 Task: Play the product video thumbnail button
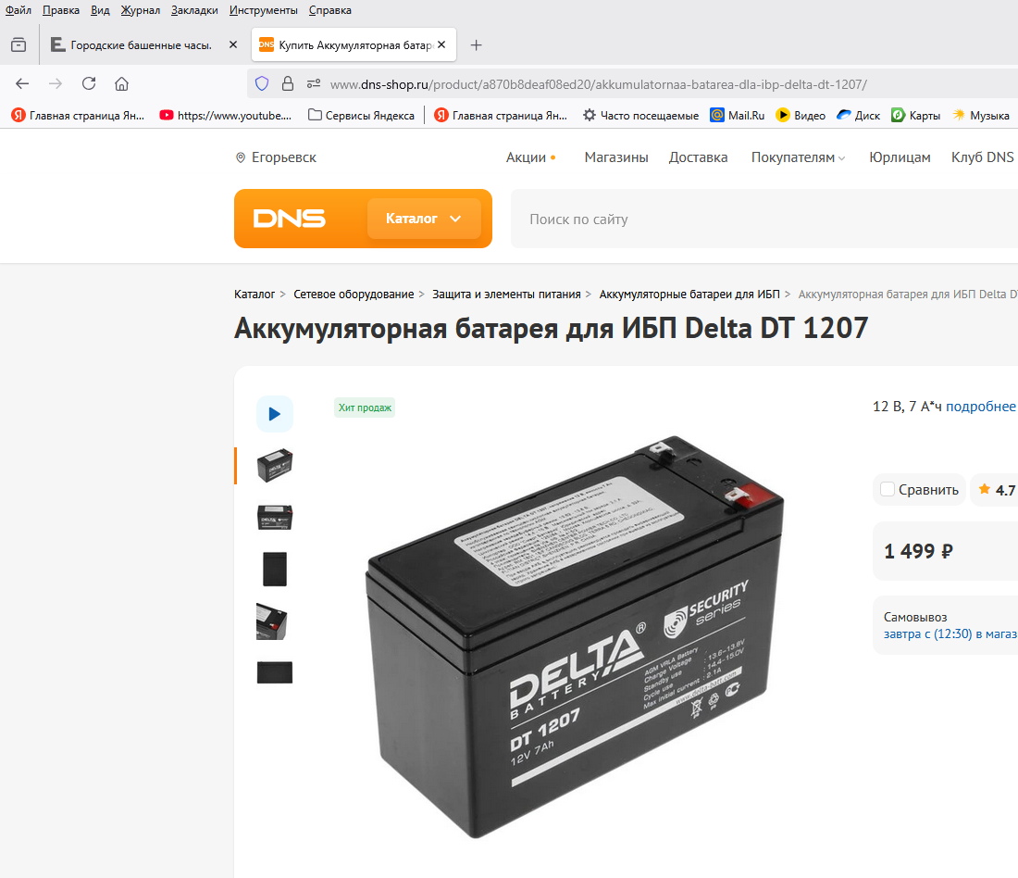[x=274, y=414]
